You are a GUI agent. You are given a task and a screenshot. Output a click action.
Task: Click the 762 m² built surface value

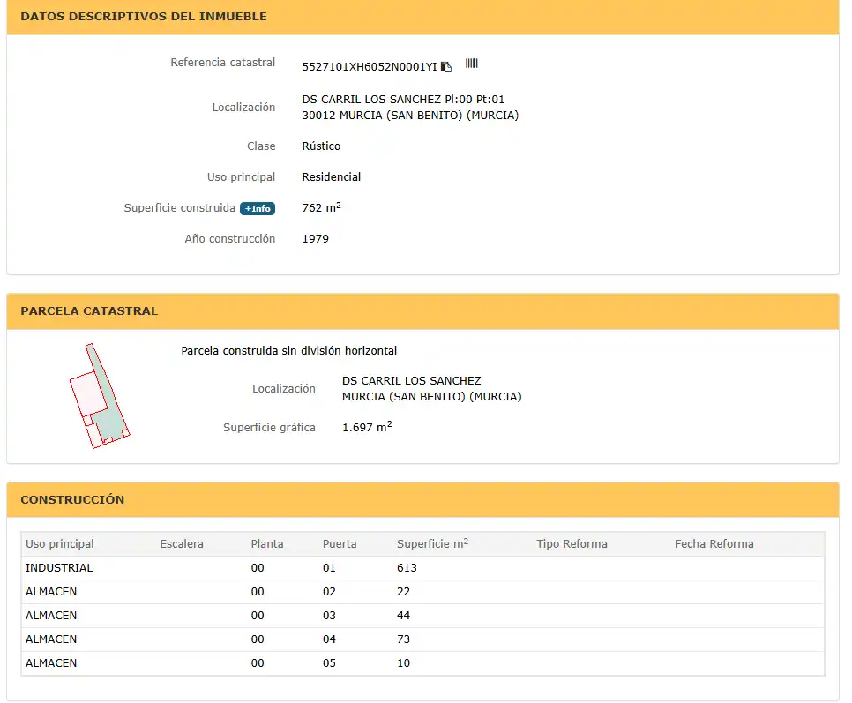[x=322, y=207]
